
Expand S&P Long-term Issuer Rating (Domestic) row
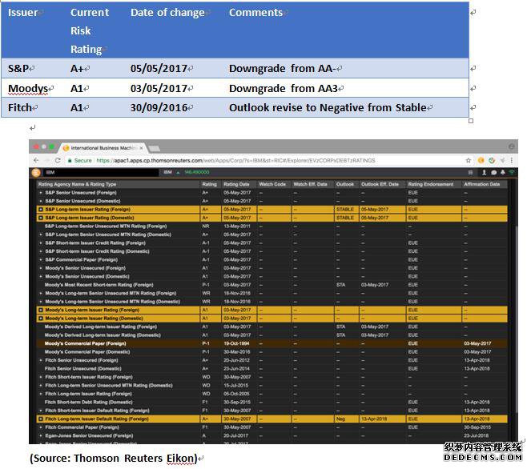[41, 218]
